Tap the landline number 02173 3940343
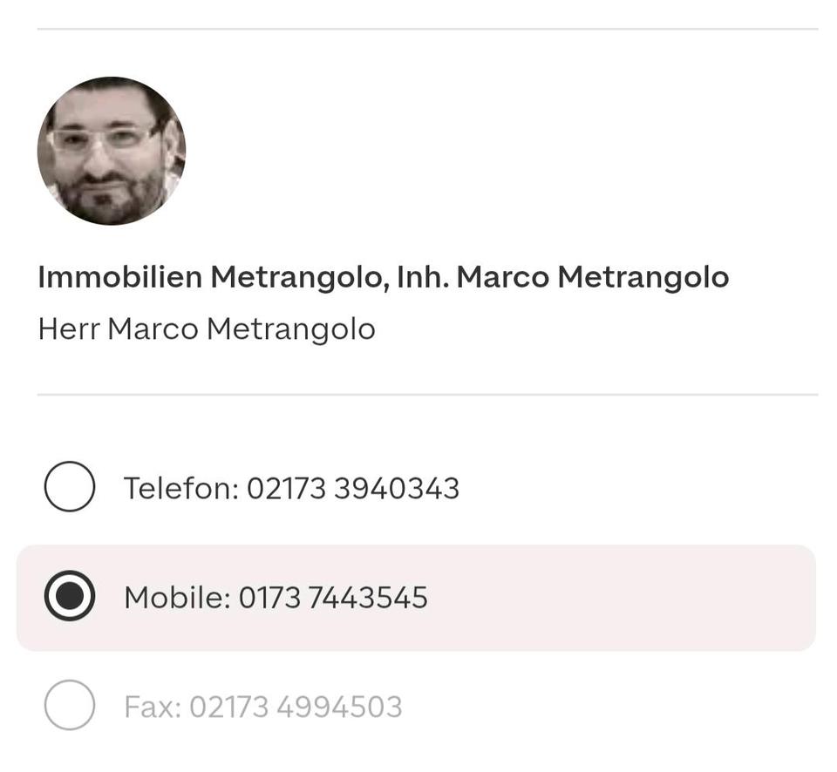 pyautogui.click(x=353, y=488)
